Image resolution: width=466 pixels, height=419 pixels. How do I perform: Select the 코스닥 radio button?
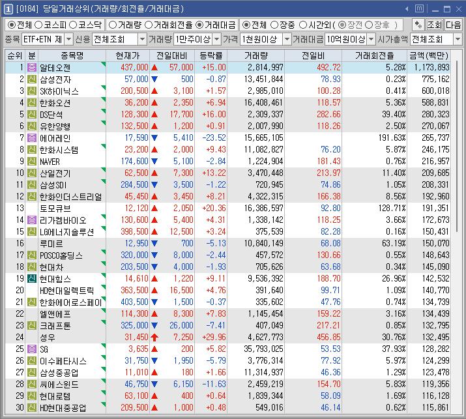[x=73, y=25]
